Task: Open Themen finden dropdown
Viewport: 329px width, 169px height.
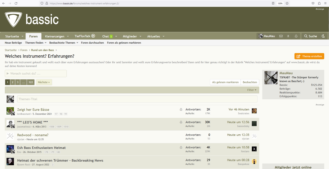Action: pos(36,43)
